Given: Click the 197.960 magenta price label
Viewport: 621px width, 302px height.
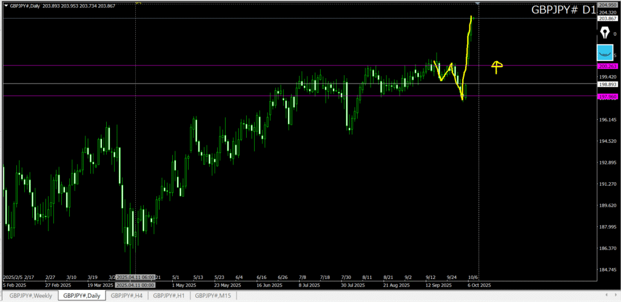Looking at the screenshot, I should (x=607, y=96).
